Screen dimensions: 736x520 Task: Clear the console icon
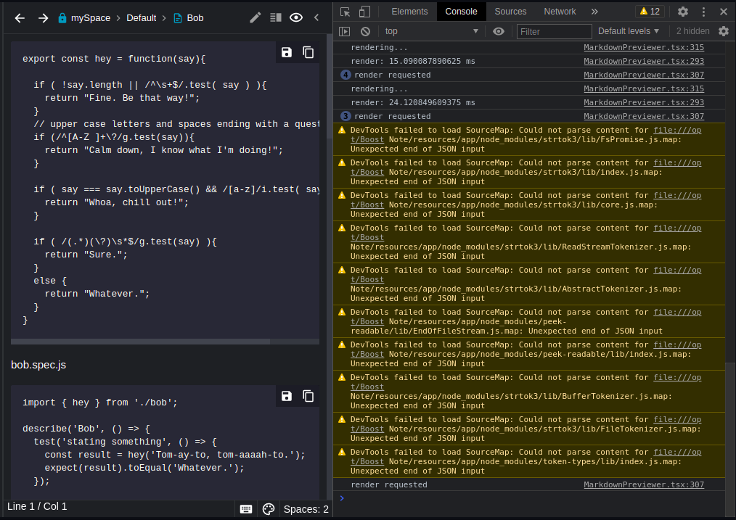[365, 31]
